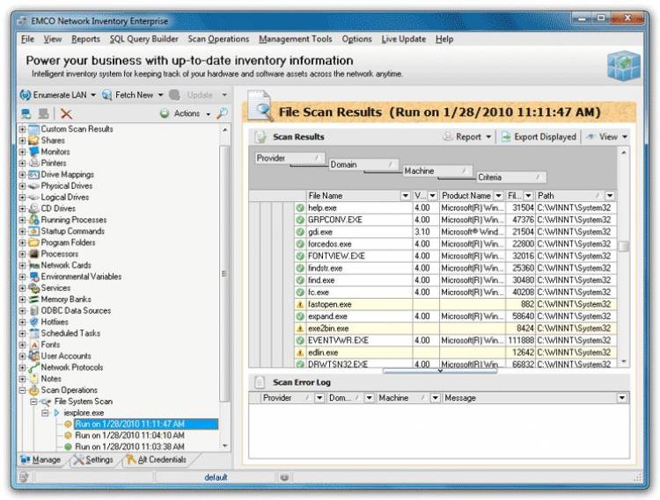
Task: Switch to the Alt Credentials tab
Action: point(155,460)
